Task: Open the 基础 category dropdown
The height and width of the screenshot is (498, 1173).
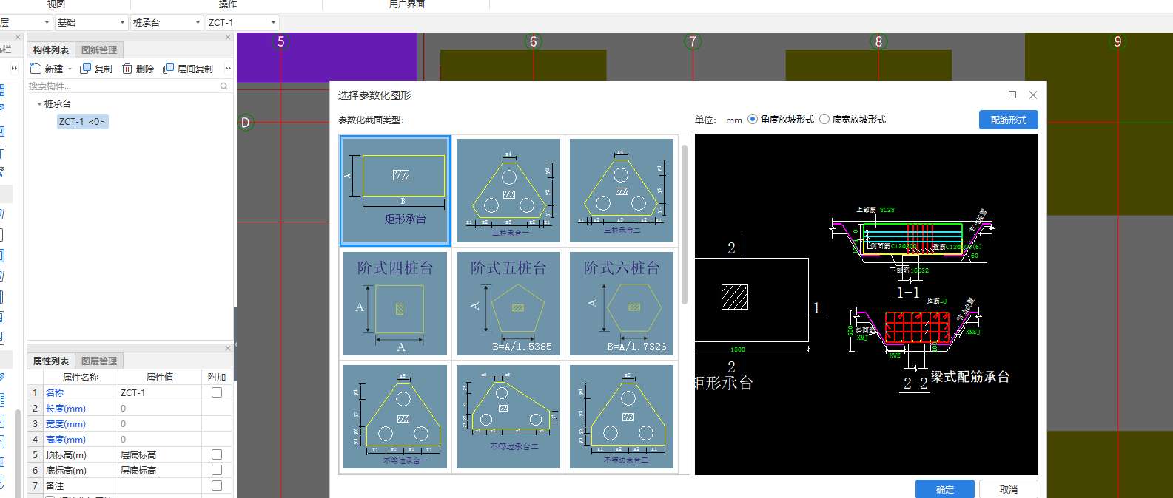Action: 91,23
